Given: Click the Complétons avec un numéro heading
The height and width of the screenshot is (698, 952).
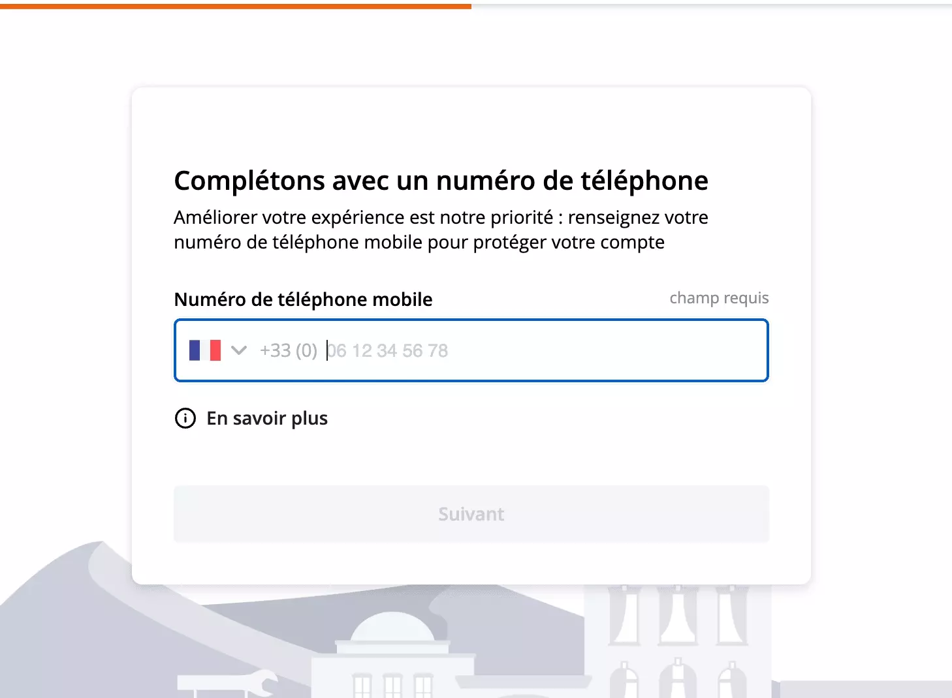Looking at the screenshot, I should [441, 181].
